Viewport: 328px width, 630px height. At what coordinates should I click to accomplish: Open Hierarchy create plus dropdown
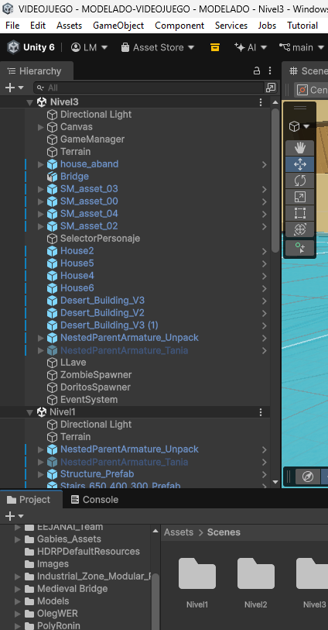[14, 88]
